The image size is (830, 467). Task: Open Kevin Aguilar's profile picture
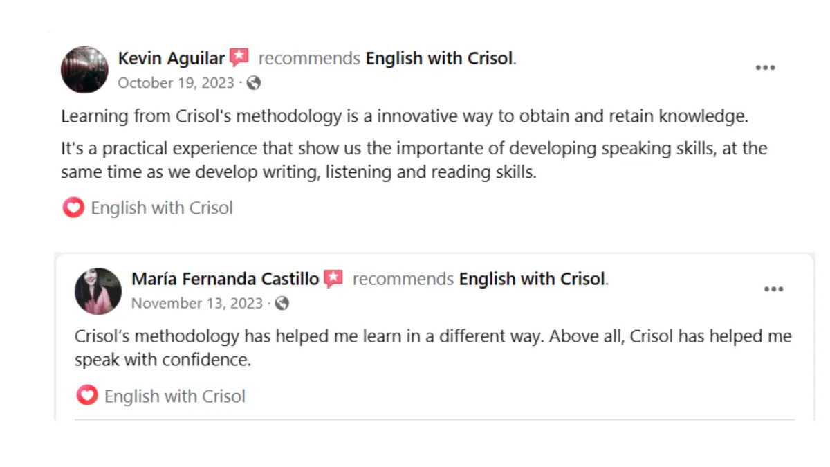[84, 70]
